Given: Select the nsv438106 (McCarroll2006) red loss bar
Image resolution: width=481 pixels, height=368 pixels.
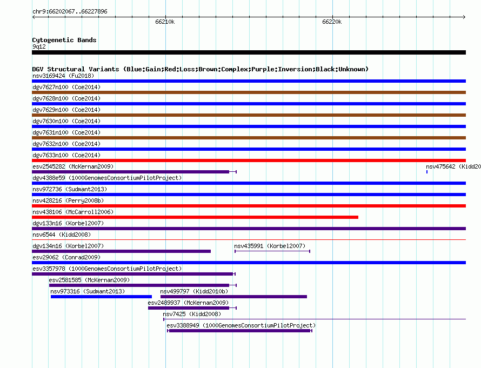Looking at the screenshot, I should (x=195, y=217).
